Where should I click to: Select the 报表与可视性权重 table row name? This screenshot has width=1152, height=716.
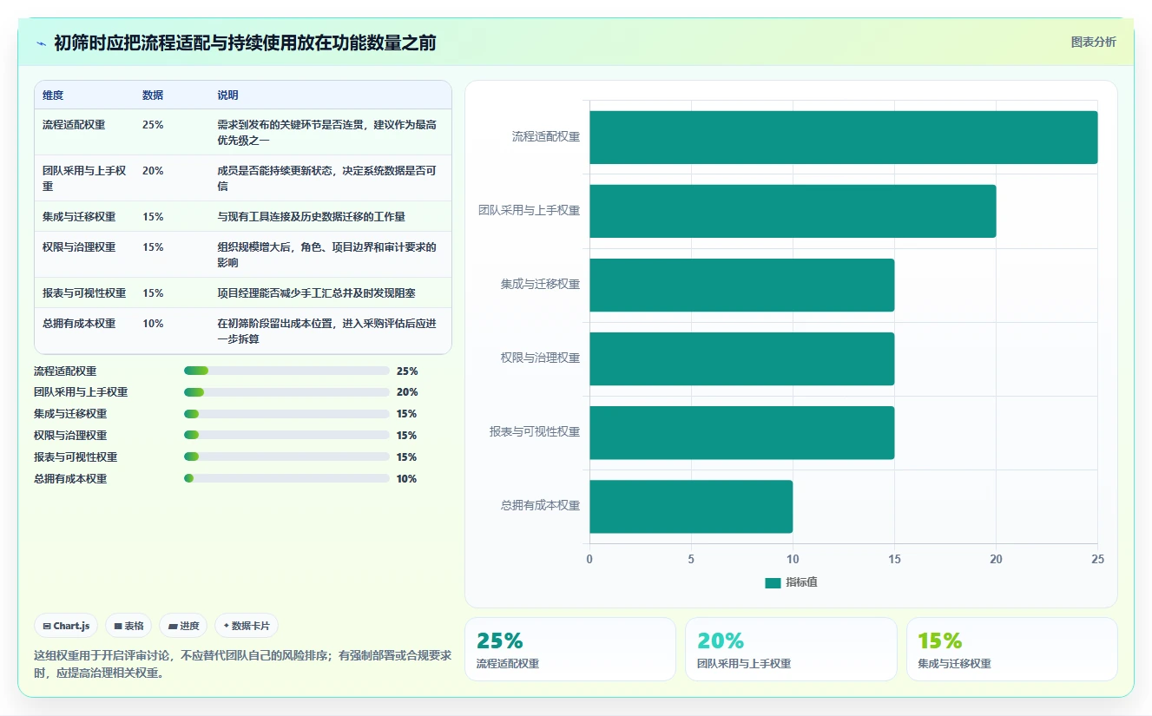click(84, 293)
